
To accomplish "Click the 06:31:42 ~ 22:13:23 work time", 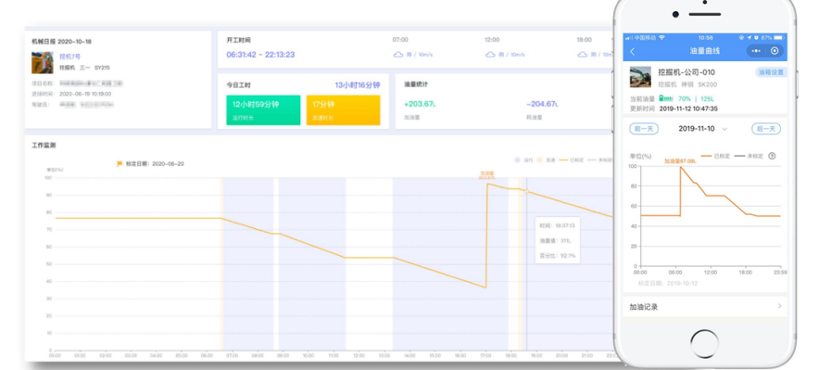I will (x=260, y=55).
